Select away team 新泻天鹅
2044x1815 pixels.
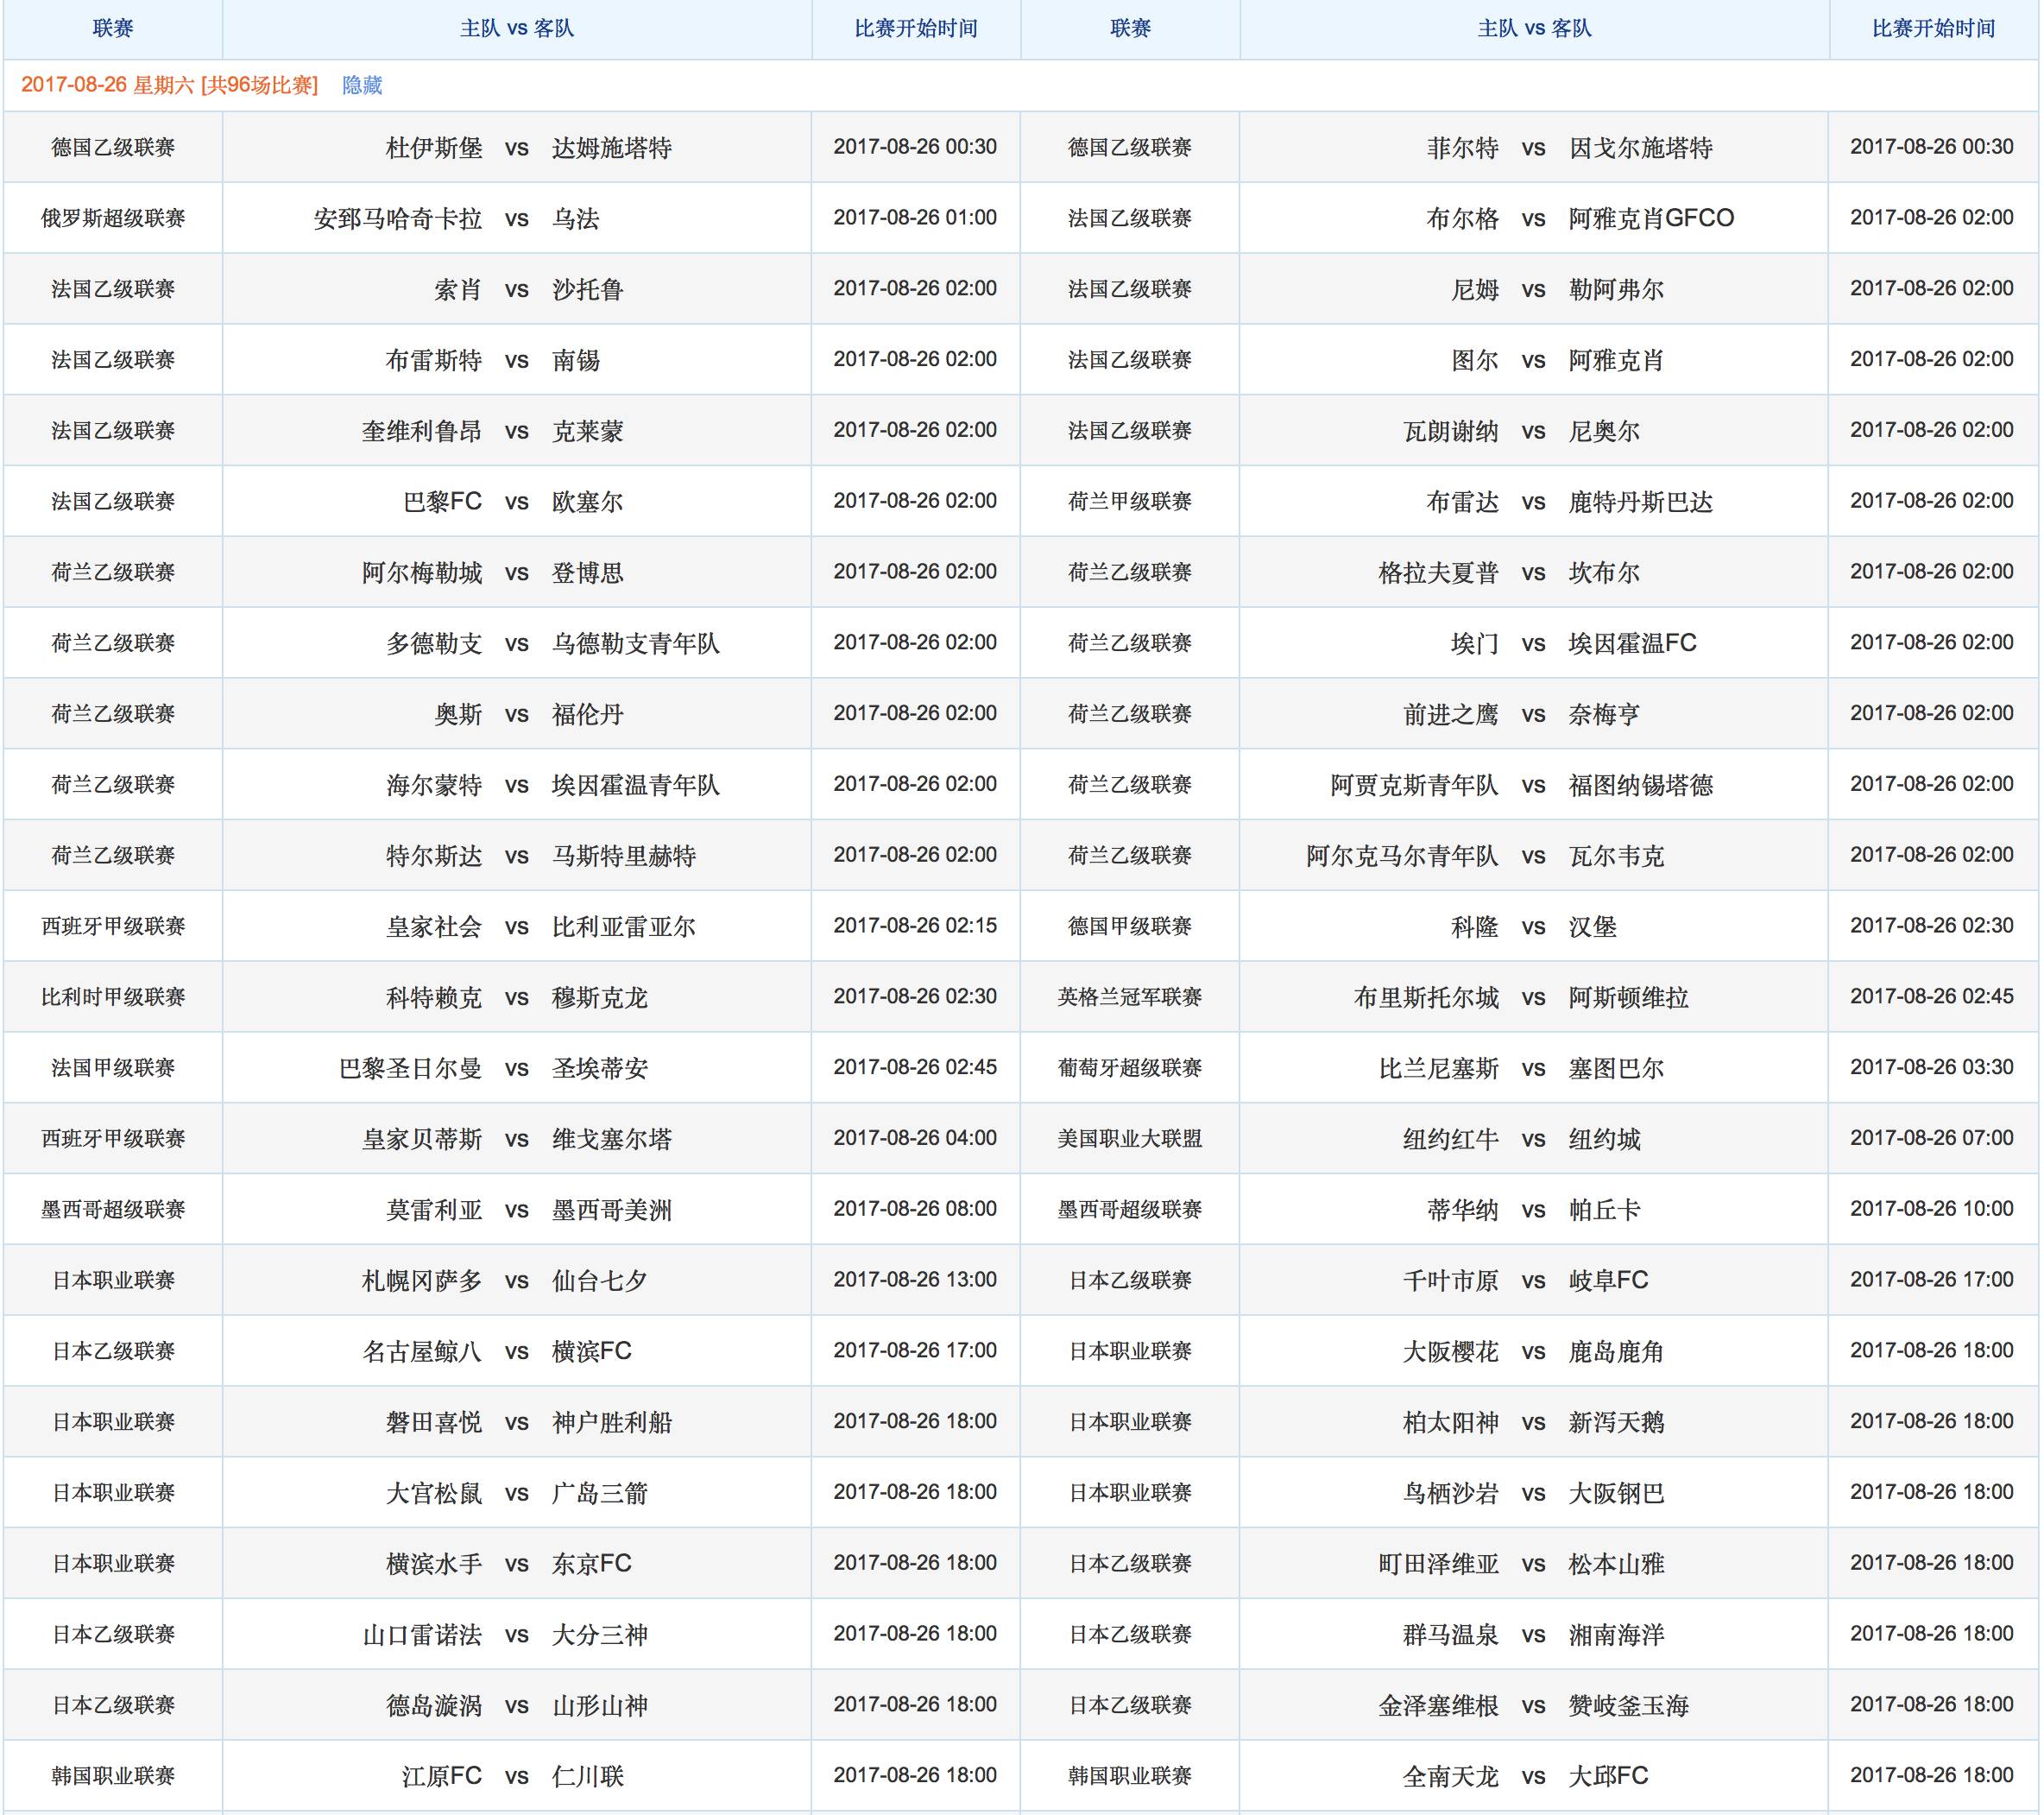(x=1617, y=1423)
